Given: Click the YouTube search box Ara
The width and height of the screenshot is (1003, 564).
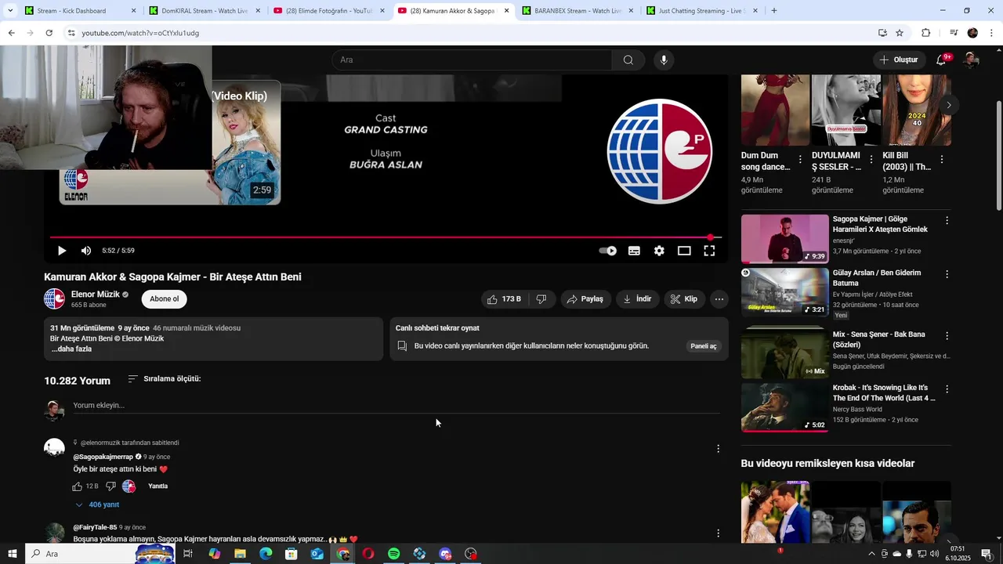Looking at the screenshot, I should click(472, 60).
